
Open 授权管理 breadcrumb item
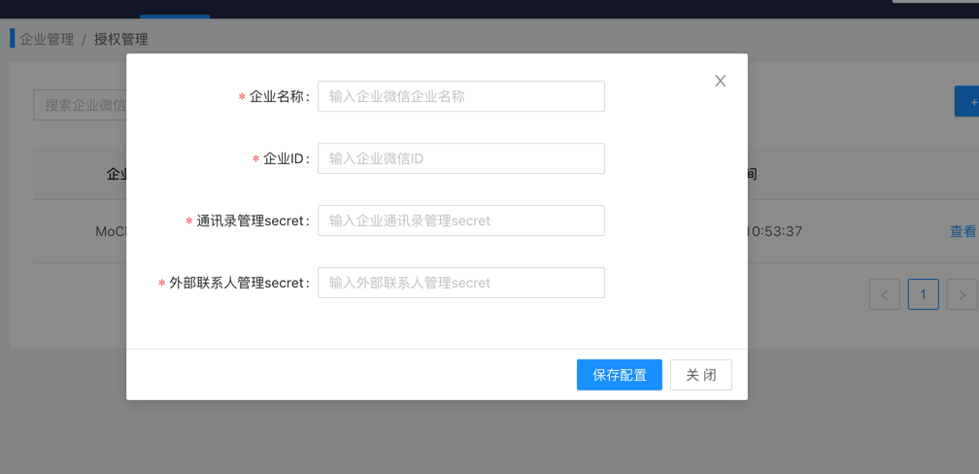tap(120, 40)
